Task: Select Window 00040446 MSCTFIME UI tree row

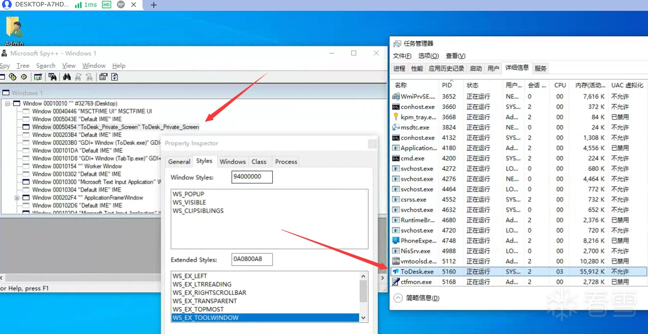Action: [92, 111]
